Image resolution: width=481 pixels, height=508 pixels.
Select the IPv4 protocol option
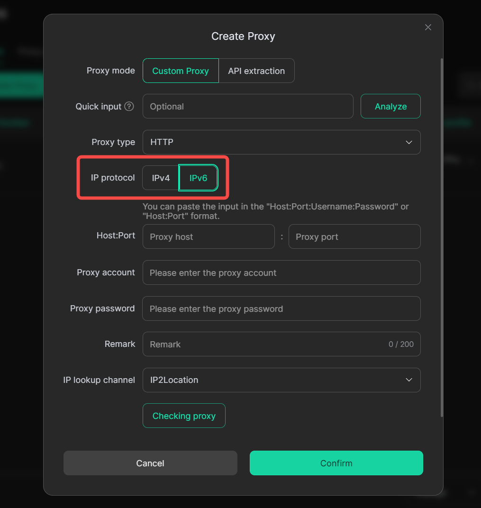click(x=161, y=178)
